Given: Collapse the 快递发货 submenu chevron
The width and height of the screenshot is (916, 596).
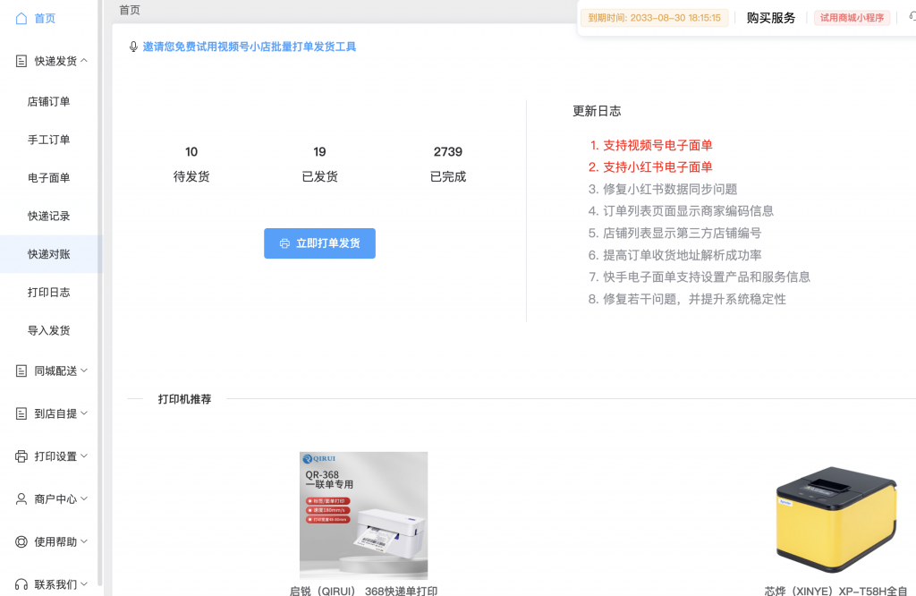Looking at the screenshot, I should coord(84,61).
